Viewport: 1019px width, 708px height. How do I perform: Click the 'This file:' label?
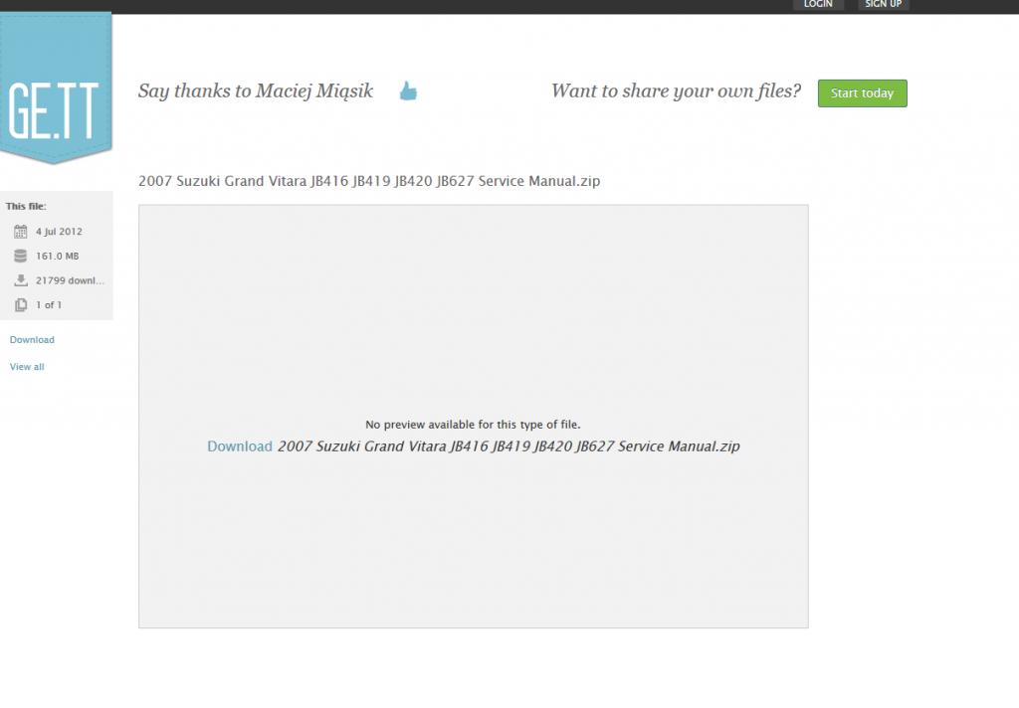pyautogui.click(x=26, y=206)
